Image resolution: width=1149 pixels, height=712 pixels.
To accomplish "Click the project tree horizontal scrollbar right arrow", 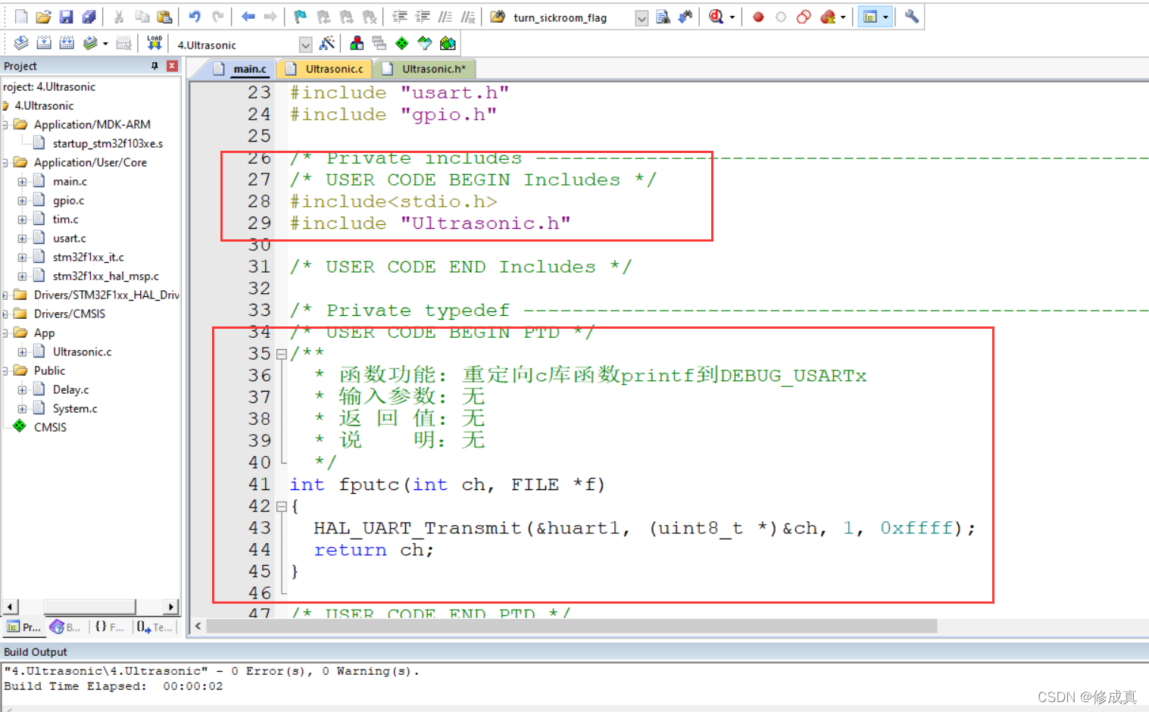I will point(171,607).
